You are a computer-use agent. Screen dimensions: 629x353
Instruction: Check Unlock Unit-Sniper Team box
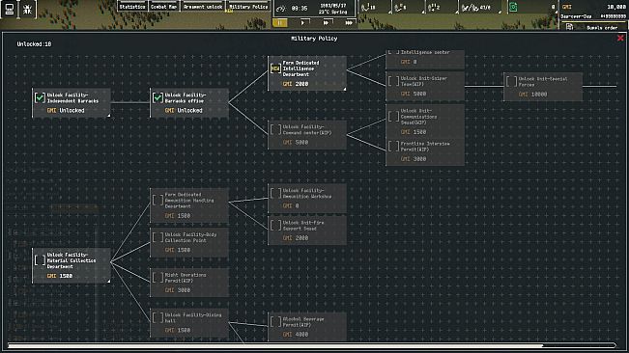coord(393,81)
